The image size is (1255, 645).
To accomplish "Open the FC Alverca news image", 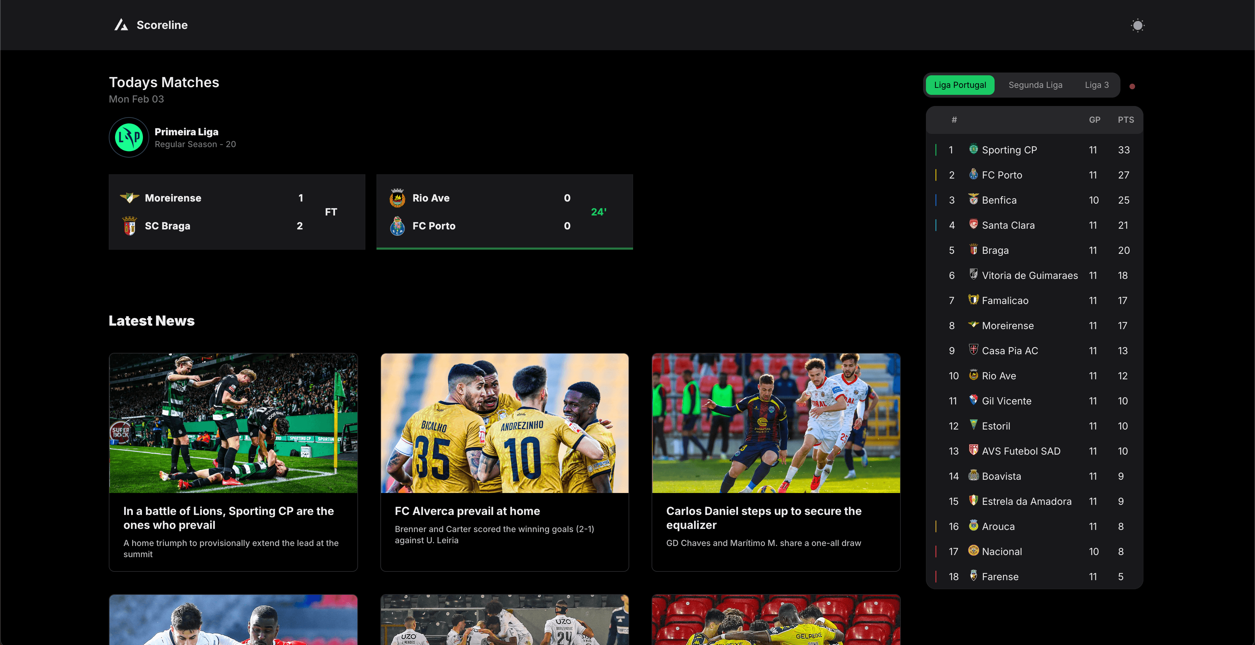I will (504, 423).
